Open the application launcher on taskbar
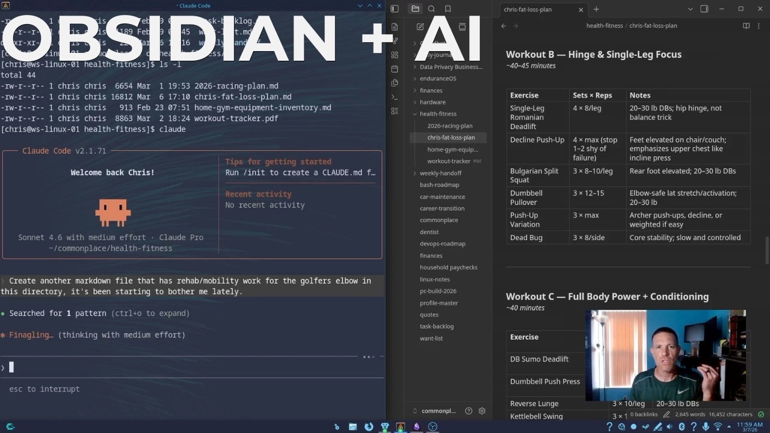This screenshot has width=770, height=433. click(10, 426)
